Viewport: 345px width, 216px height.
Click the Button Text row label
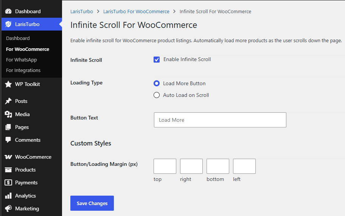[84, 118]
